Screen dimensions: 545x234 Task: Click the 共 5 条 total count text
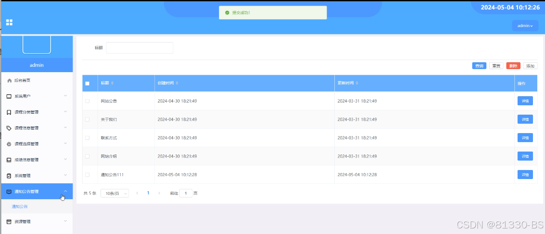pos(90,193)
